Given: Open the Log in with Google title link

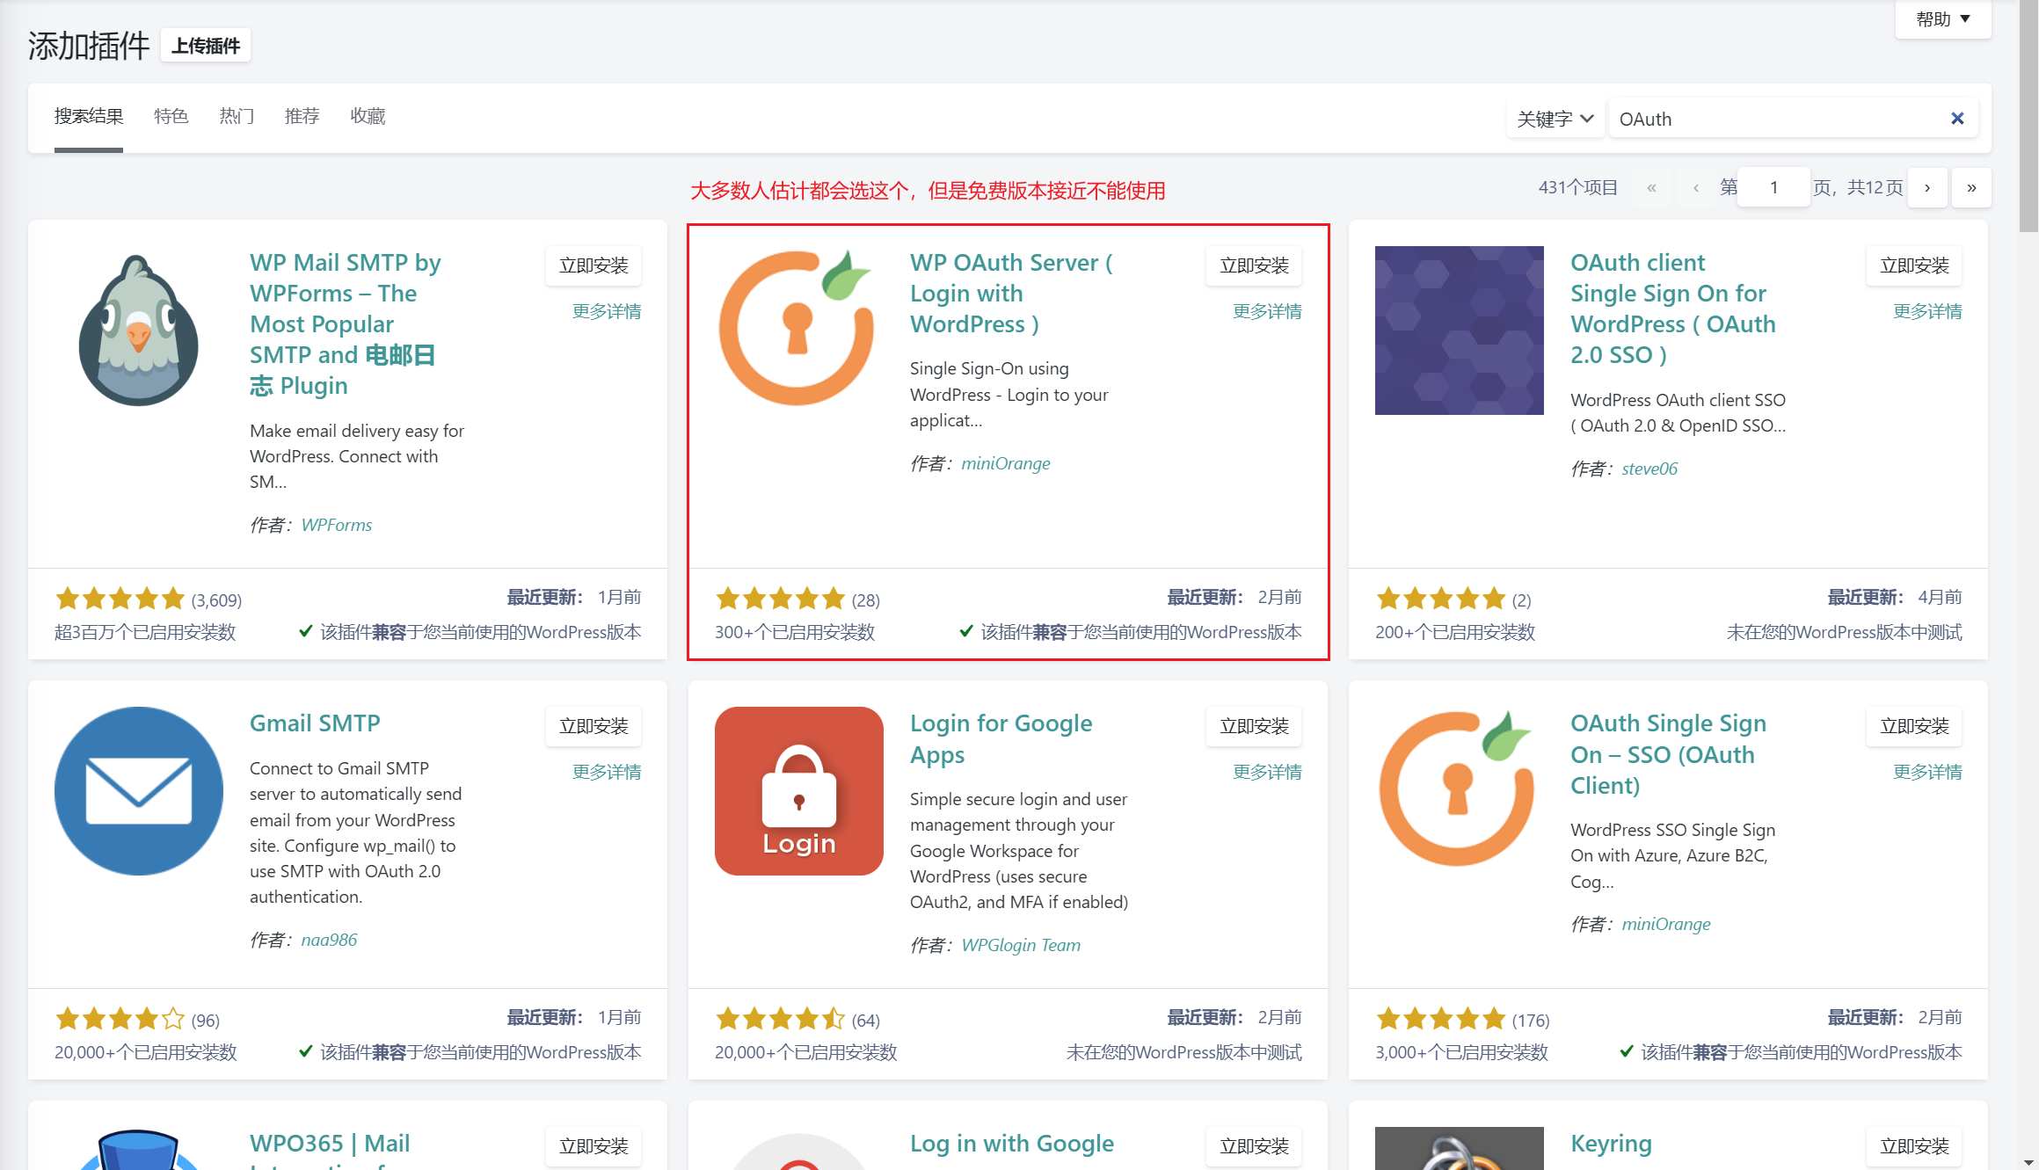Looking at the screenshot, I should 1011,1144.
